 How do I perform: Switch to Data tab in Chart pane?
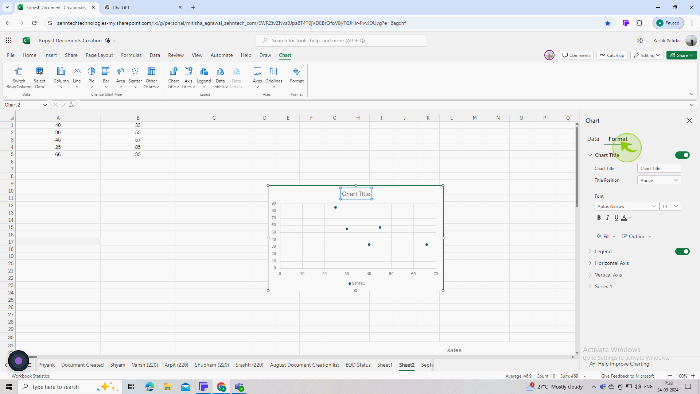[593, 139]
